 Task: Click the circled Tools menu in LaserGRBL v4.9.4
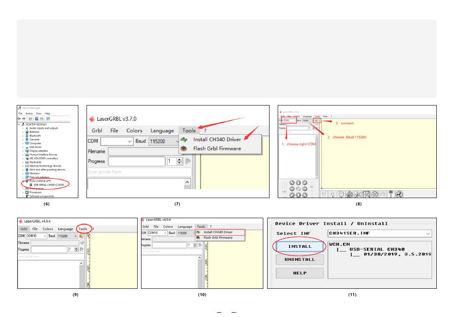coord(83,229)
